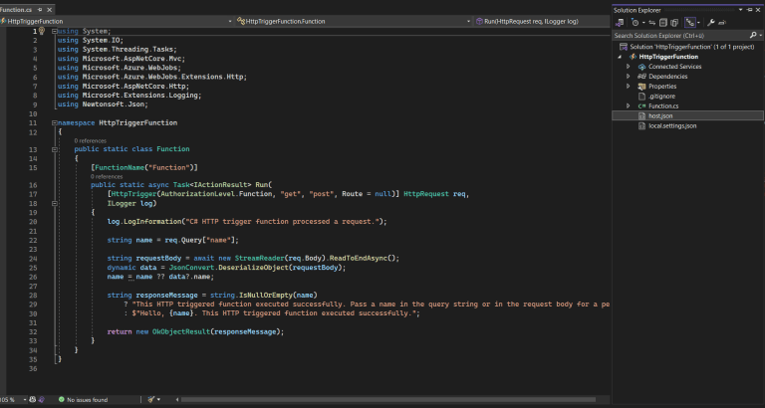765x408 pixels.
Task: Close the Function.cs editor tab
Action: 49,10
